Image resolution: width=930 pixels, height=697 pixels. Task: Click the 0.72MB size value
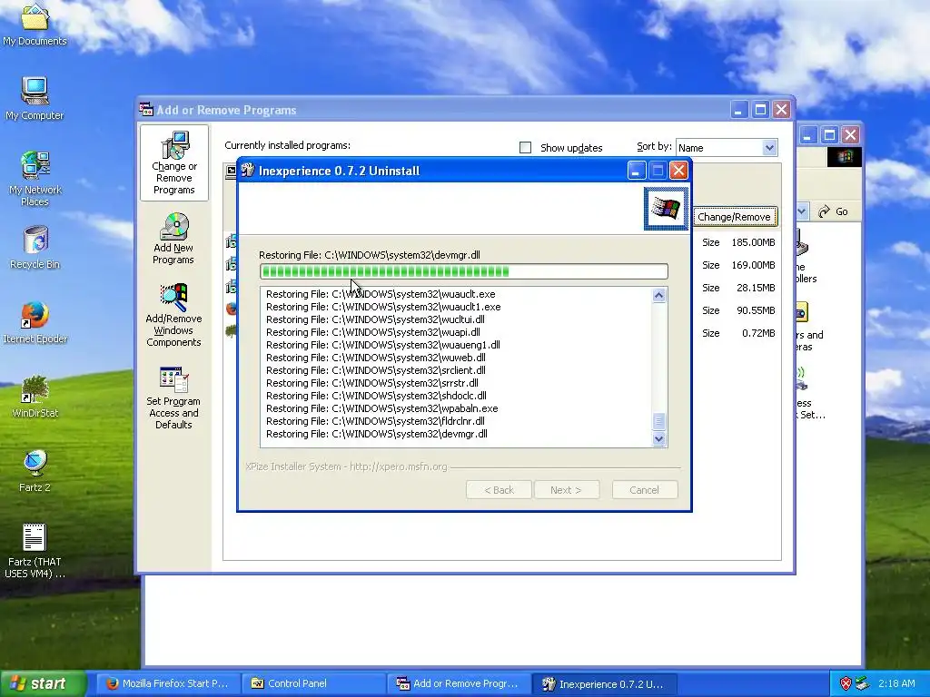(x=758, y=333)
